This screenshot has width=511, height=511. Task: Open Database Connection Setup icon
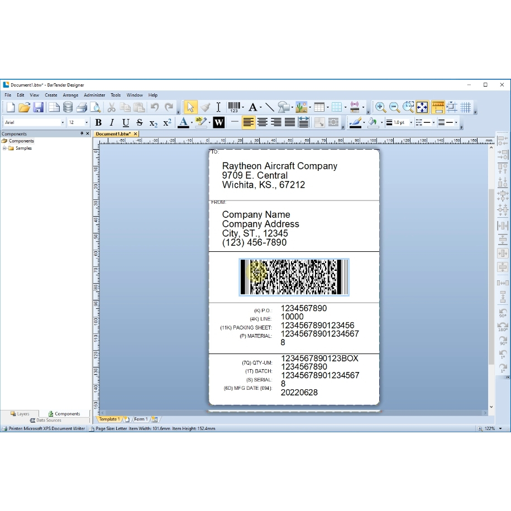(68, 107)
